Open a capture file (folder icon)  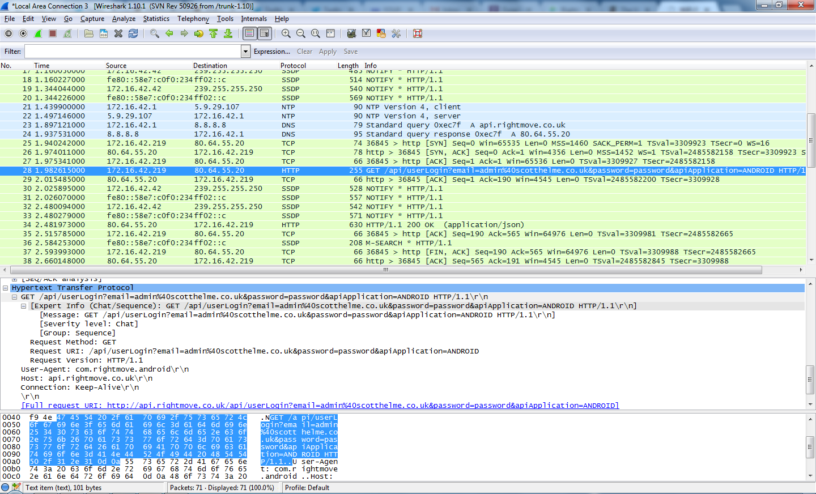pyautogui.click(x=89, y=34)
